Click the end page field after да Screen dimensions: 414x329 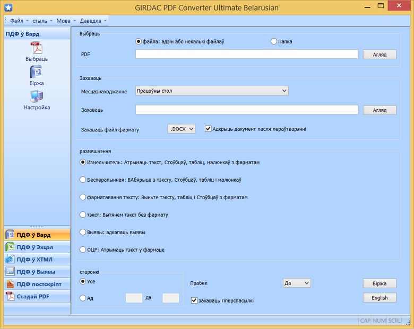tap(170, 298)
